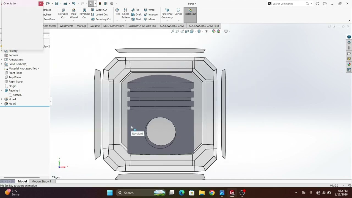Viewport: 352px width, 198px height.
Task: Expand the History folder in tree
Action: 2,51
